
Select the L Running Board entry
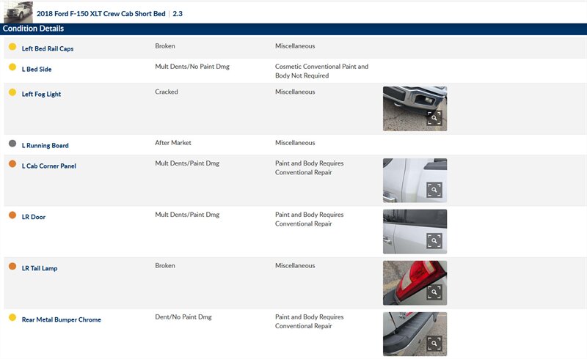point(45,146)
